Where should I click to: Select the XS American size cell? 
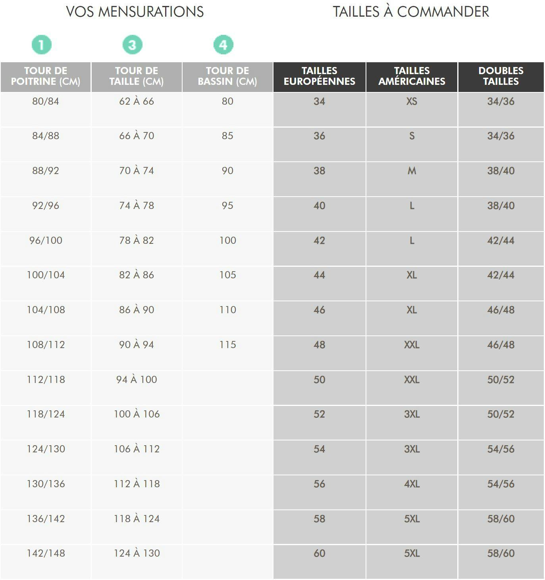[412, 110]
